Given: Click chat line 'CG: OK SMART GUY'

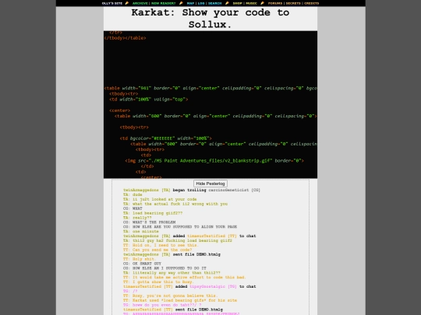Looking at the screenshot, I should pos(142,264).
